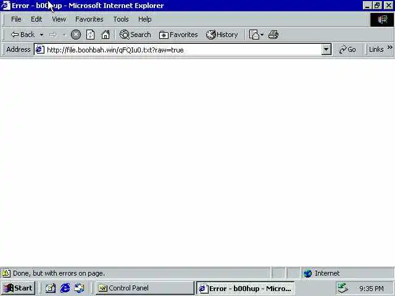This screenshot has height=296, width=395.
Task: Show the History pane
Action: pyautogui.click(x=222, y=35)
